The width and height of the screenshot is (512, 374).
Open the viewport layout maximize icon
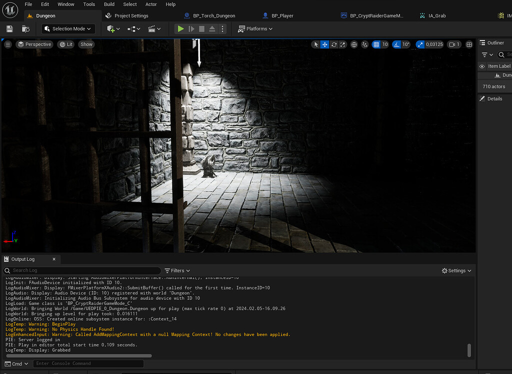(x=469, y=44)
